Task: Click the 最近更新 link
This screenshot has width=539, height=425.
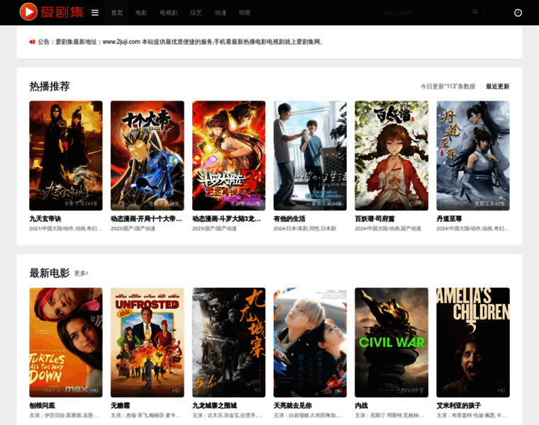Action: coord(497,86)
